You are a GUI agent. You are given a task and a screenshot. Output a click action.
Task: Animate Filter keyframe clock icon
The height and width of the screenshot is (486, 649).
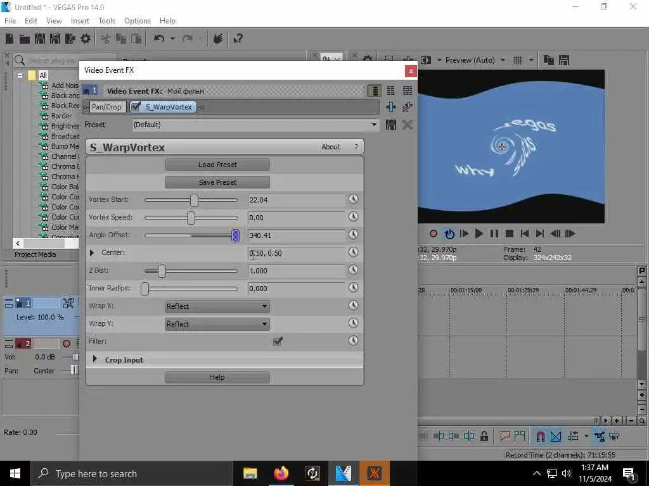coord(353,341)
